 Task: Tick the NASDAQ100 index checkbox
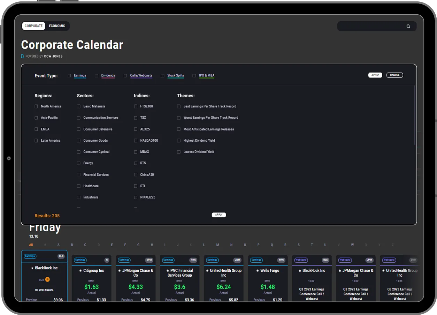(x=136, y=141)
